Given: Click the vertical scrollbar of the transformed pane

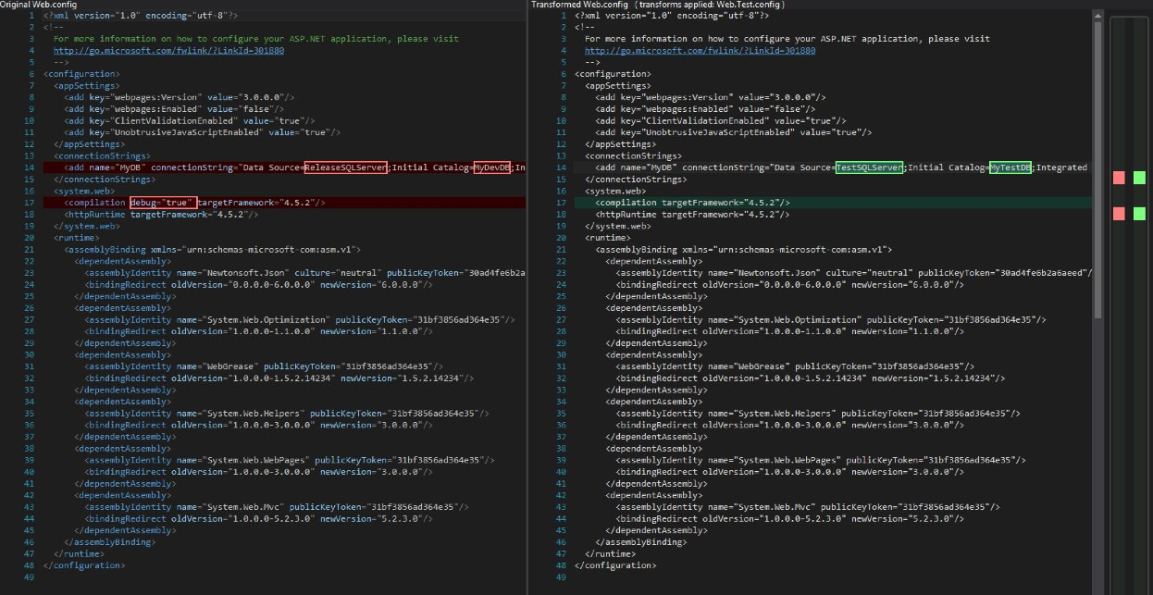Looking at the screenshot, I should pyautogui.click(x=1098, y=167).
